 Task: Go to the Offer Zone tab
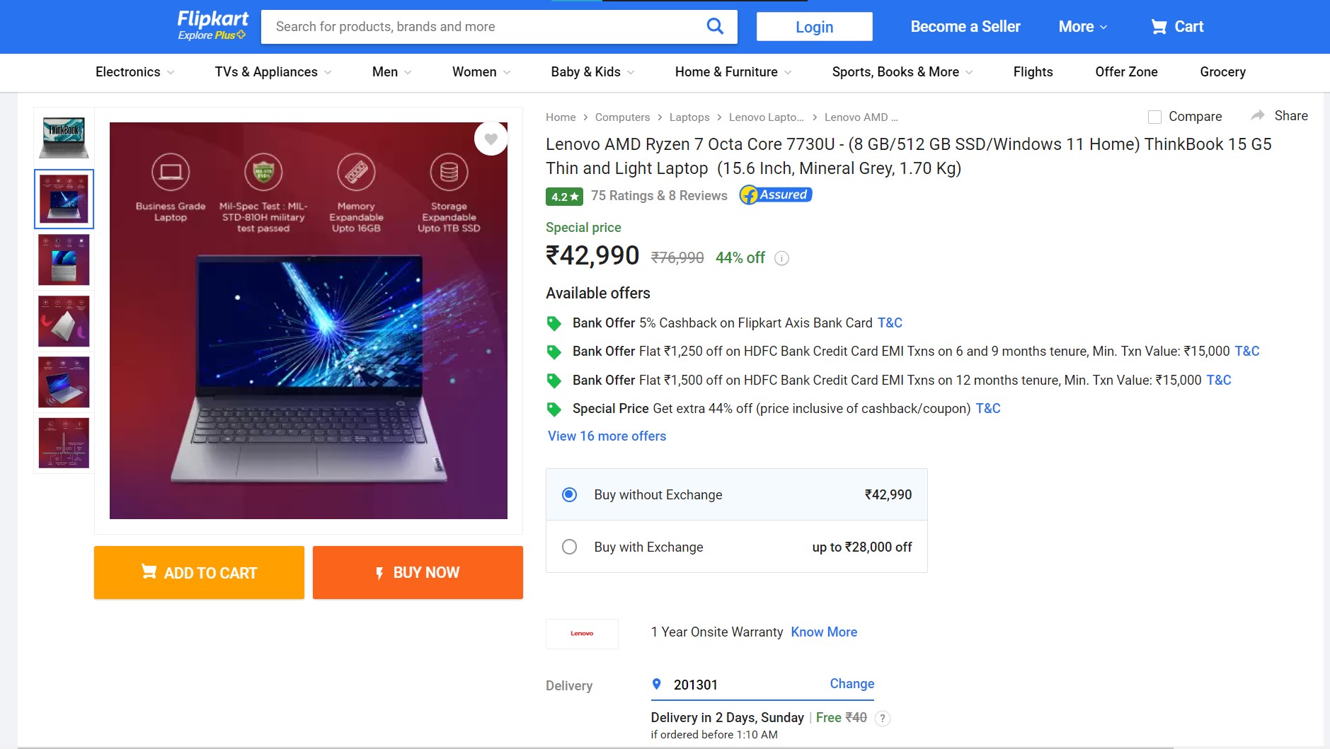point(1126,72)
